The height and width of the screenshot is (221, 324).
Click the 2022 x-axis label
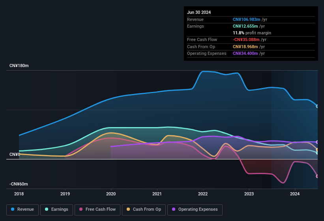coord(203,194)
